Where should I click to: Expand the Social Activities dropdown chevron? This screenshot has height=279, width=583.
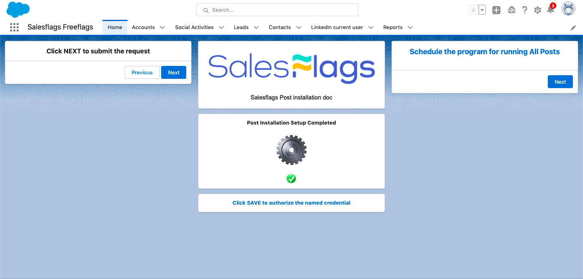click(x=221, y=27)
